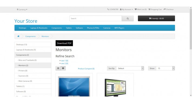Viewport: 192px width, 103px height.
Task: Open the Tablets menu in navbar
Action: pos(69,28)
